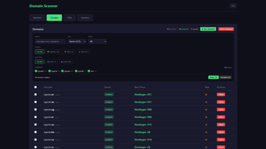This screenshot has height=149, width=266.
Task: Filter by ccTLD (45) type
Action: pos(66,62)
